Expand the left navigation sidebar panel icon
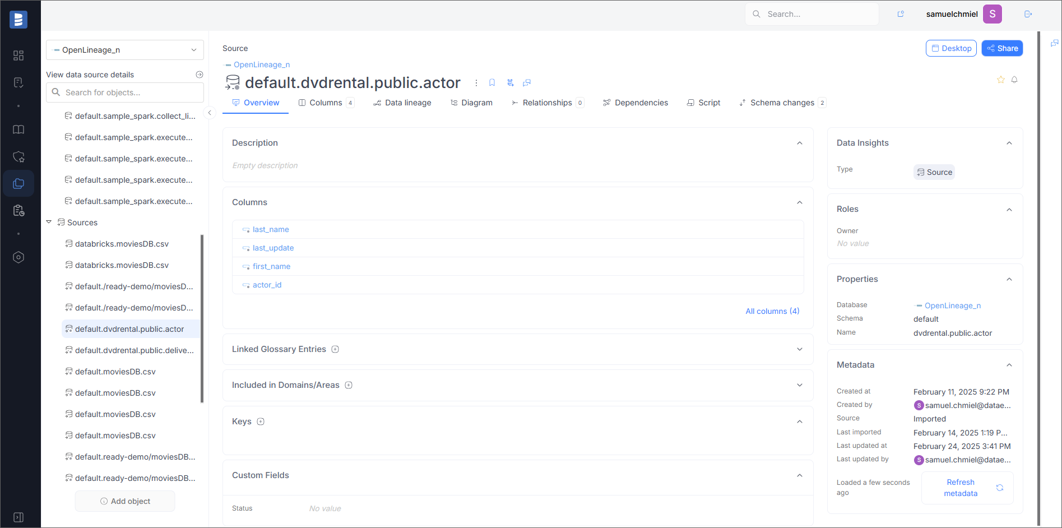Image resolution: width=1062 pixels, height=528 pixels. (18, 517)
